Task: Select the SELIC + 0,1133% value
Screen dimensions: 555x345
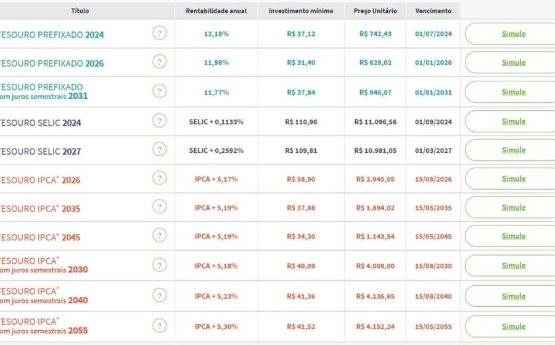Action: [x=216, y=122]
